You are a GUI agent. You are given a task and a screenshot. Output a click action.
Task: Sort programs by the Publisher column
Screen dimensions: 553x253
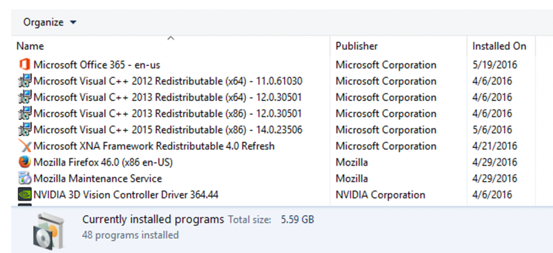pyautogui.click(x=356, y=46)
